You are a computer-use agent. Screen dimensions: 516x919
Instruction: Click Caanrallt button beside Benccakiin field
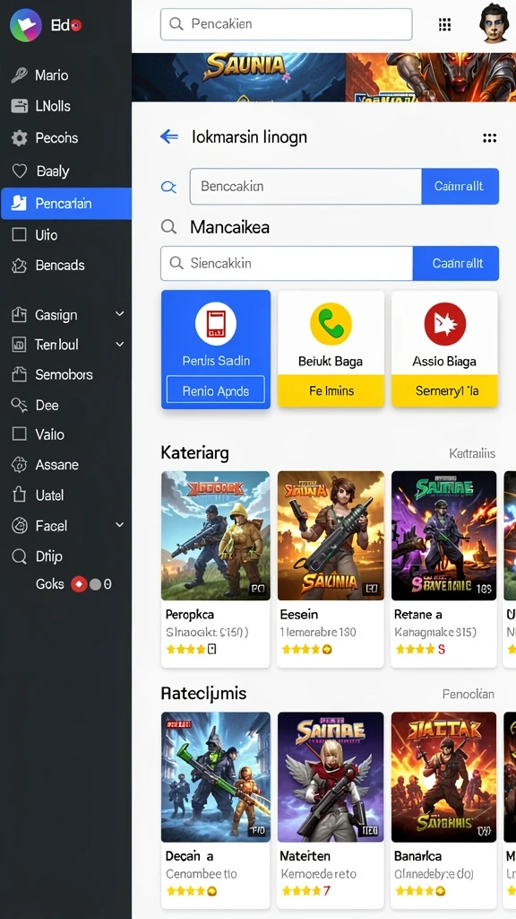point(460,187)
